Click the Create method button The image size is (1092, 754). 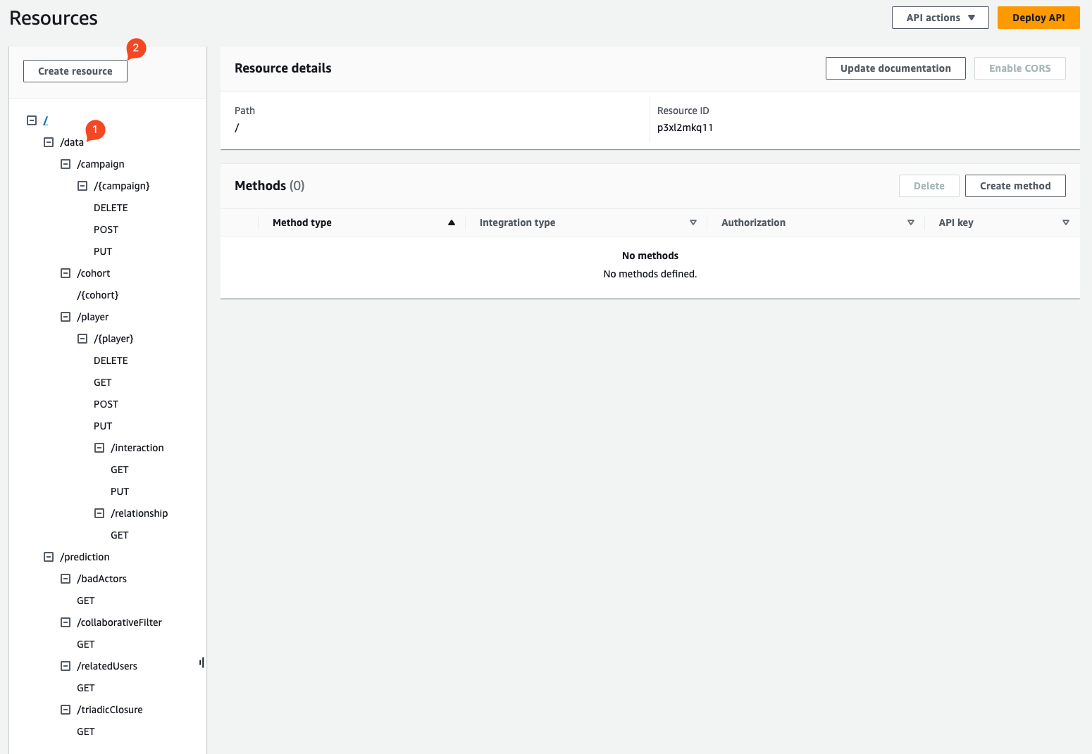[x=1015, y=186]
